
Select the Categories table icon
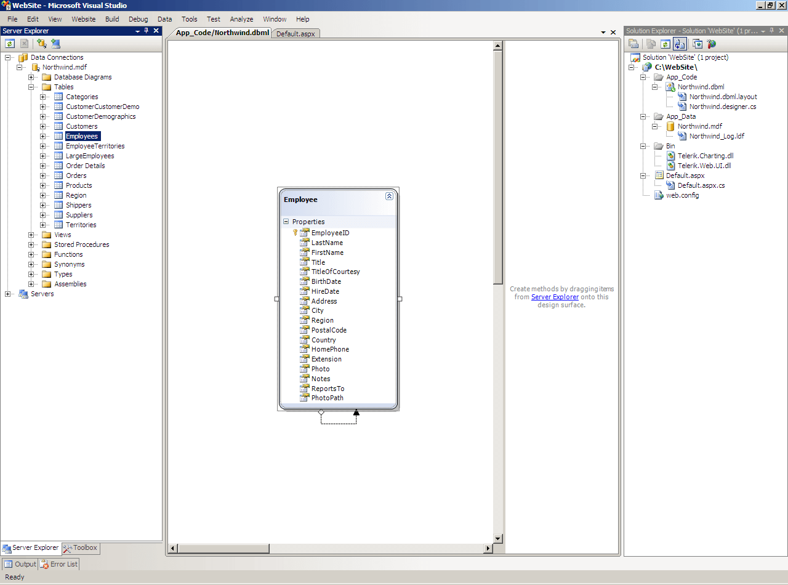(x=58, y=97)
